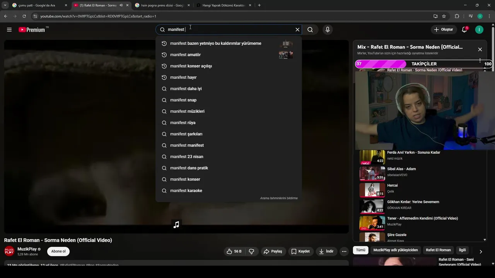Select suggestion manifest 23 nisan

229,157
